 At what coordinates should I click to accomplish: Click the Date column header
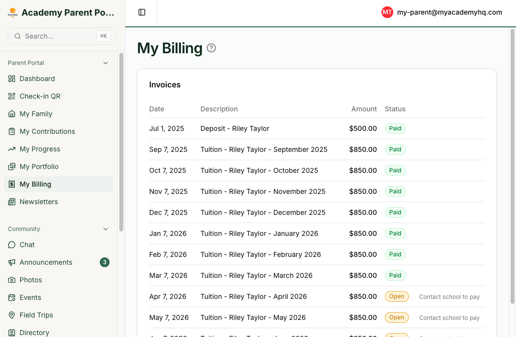click(x=157, y=109)
